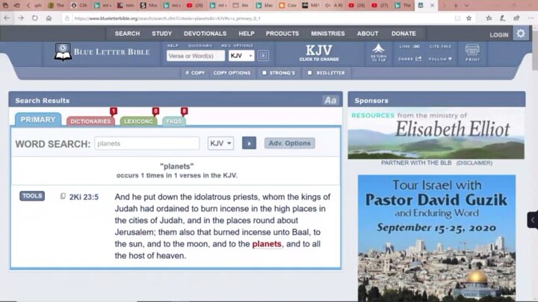Click the browser home icon
This screenshot has width=538, height=302.
(x=49, y=18)
